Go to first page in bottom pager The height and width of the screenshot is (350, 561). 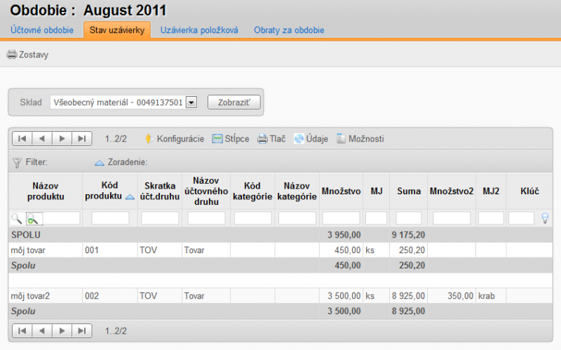(x=22, y=330)
